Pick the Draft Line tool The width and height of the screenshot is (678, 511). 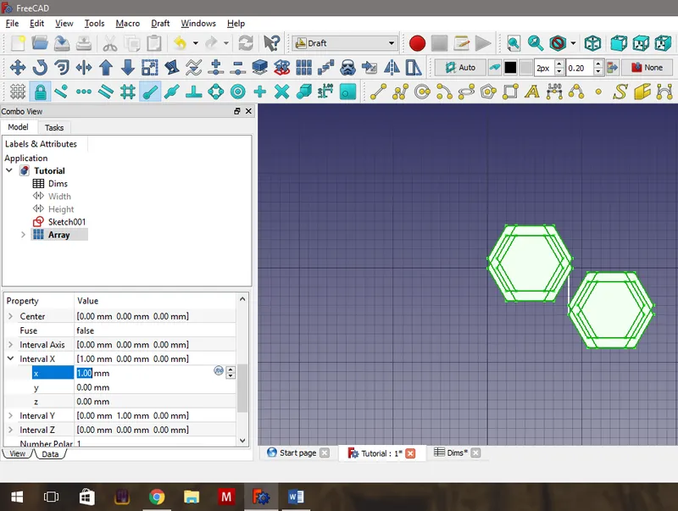pyautogui.click(x=378, y=92)
